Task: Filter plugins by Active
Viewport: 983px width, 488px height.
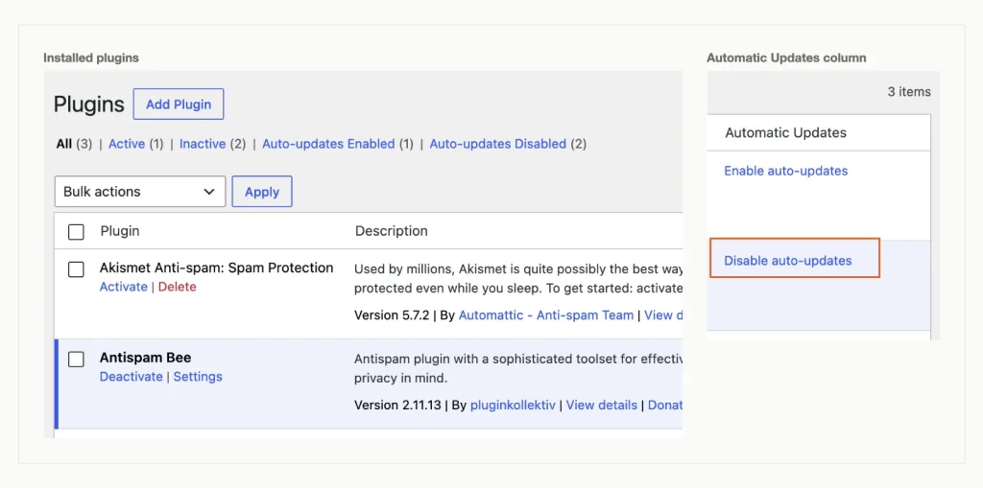Action: click(127, 144)
